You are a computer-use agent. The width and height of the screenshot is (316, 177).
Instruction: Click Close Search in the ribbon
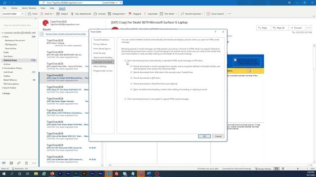click(215, 14)
